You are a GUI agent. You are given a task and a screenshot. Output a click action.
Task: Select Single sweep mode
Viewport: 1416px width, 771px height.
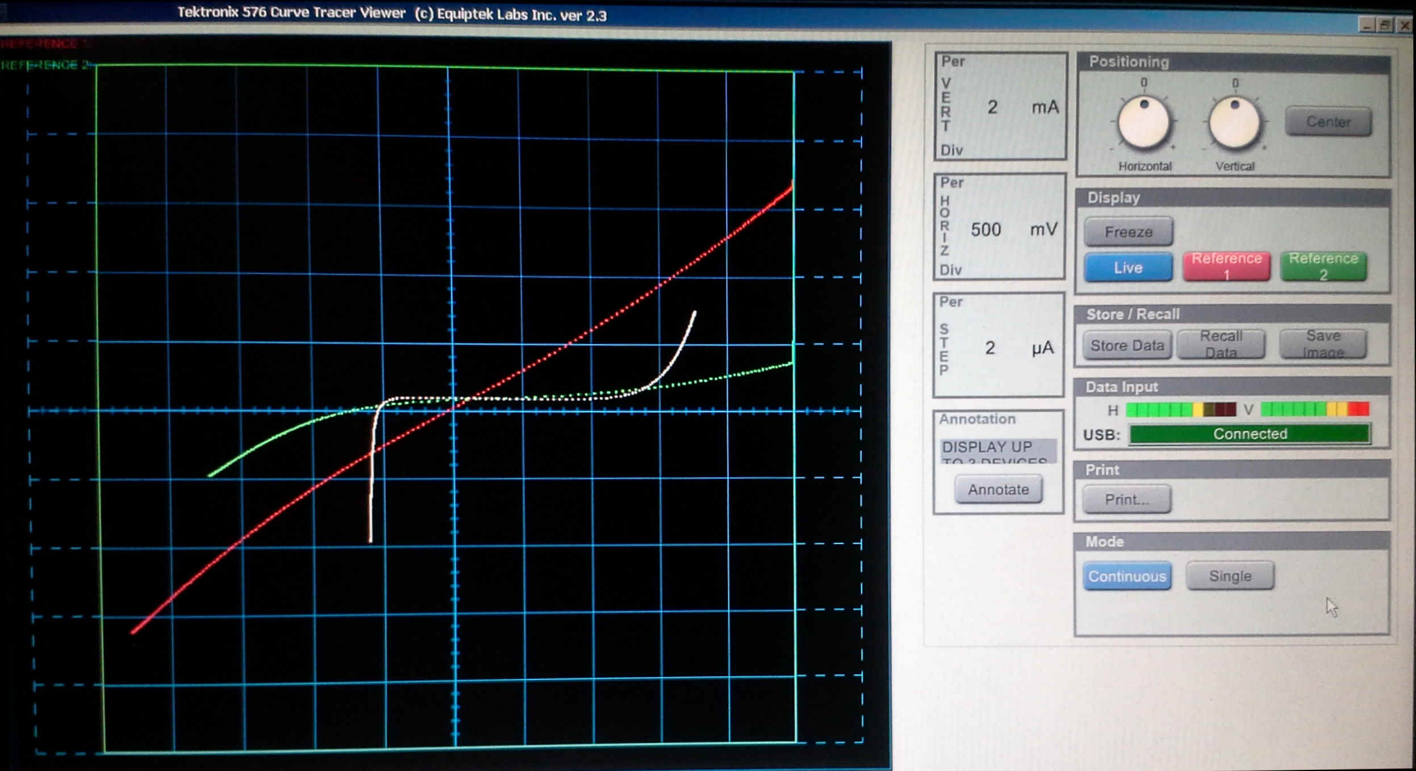pyautogui.click(x=1230, y=576)
